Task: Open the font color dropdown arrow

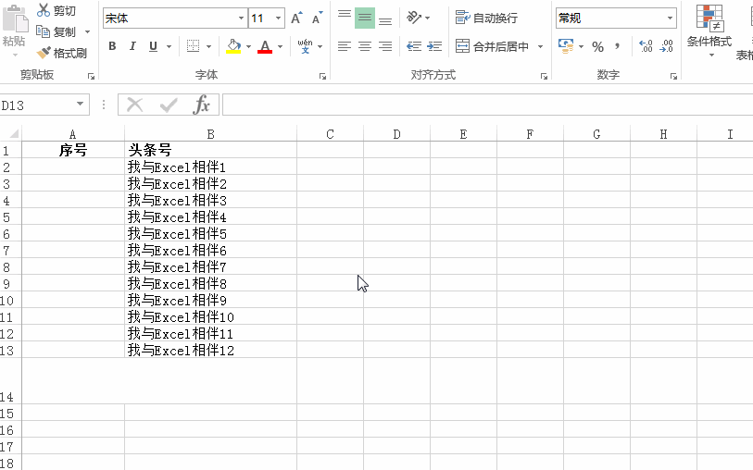Action: 280,46
